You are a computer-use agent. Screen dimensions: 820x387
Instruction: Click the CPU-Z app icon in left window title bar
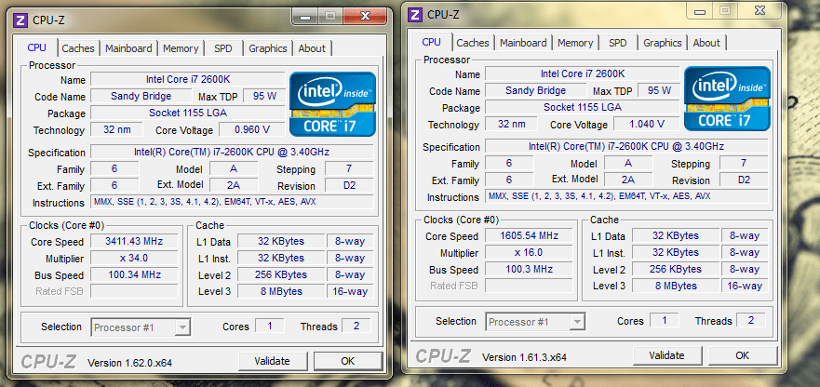click(x=21, y=20)
